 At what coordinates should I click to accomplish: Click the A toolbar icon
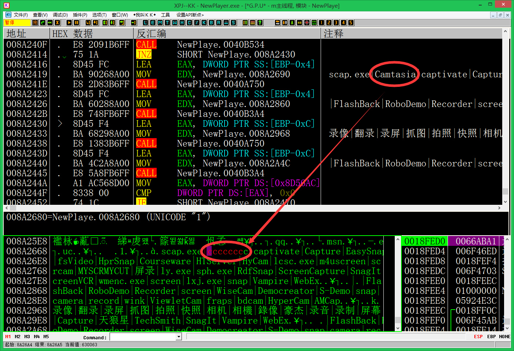pos(292,23)
